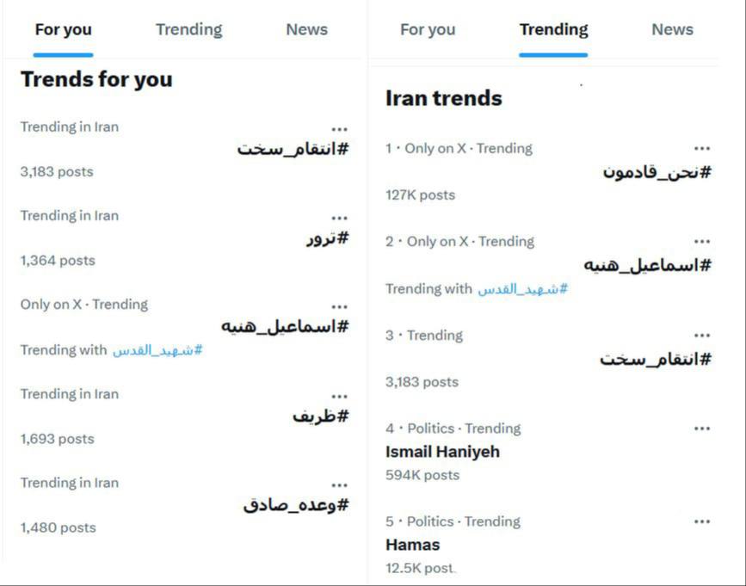Open the top trend #نحن_قادمون

[x=657, y=172]
